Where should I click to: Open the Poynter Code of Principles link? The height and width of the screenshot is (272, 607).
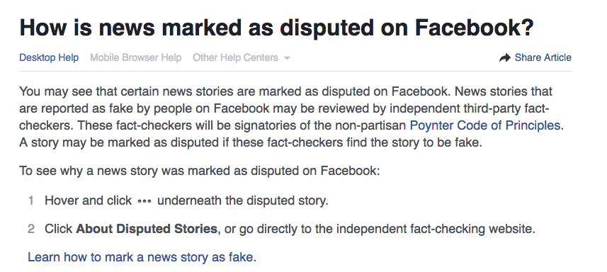click(x=485, y=126)
